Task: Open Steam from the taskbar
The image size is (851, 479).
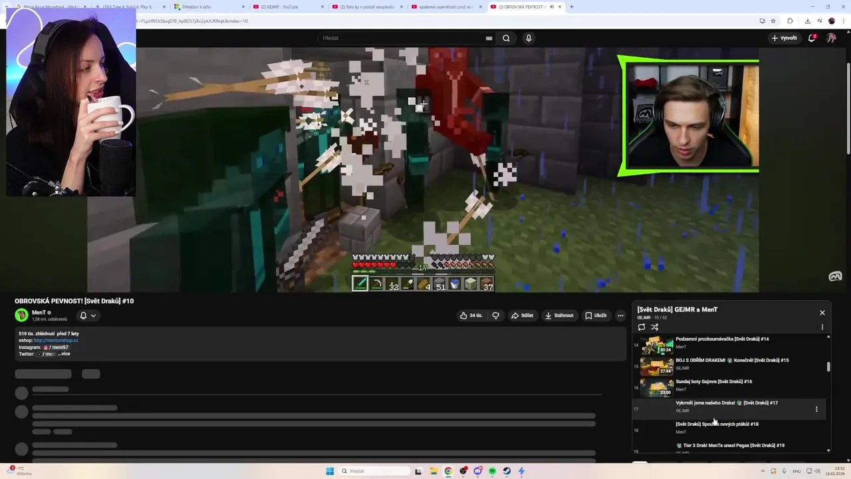Action: click(x=507, y=471)
